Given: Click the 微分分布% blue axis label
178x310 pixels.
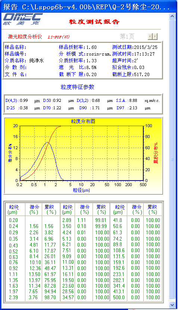Looking at the screenshot, I should pos(10,153).
